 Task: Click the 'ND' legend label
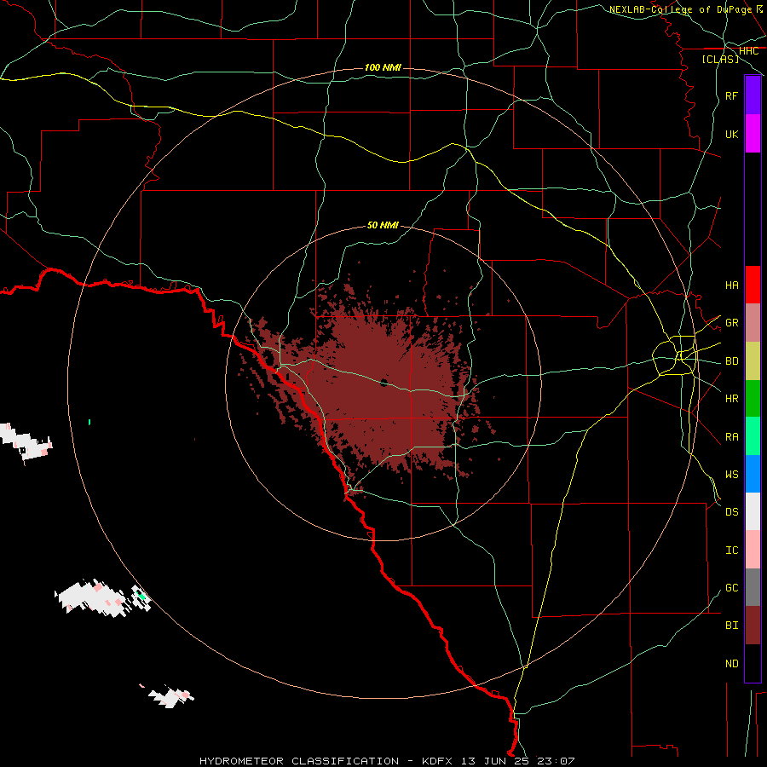(731, 664)
